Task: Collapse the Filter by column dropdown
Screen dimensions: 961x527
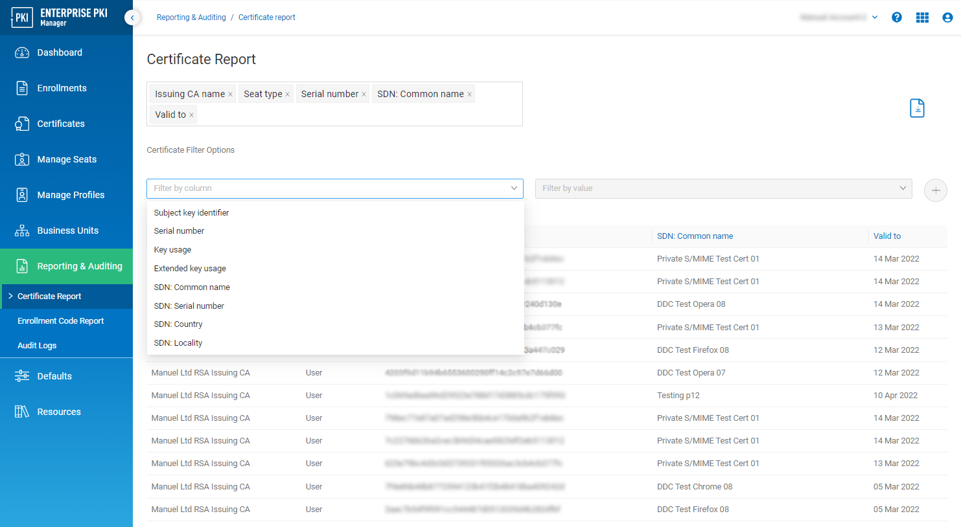Action: click(514, 188)
